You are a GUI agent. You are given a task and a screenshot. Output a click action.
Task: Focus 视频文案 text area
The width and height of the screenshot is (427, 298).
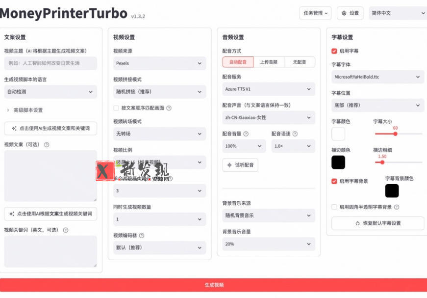pyautogui.click(x=50, y=176)
